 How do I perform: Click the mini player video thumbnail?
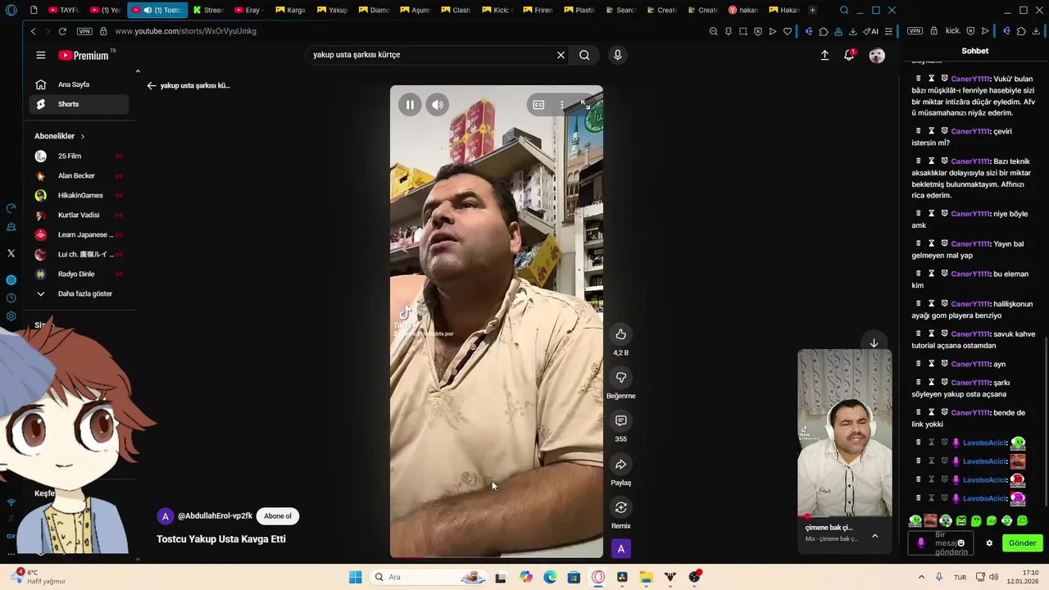(845, 433)
